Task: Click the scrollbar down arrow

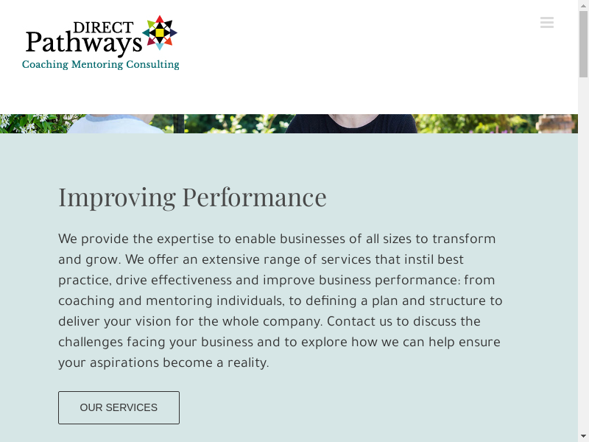Action: pyautogui.click(x=583, y=435)
